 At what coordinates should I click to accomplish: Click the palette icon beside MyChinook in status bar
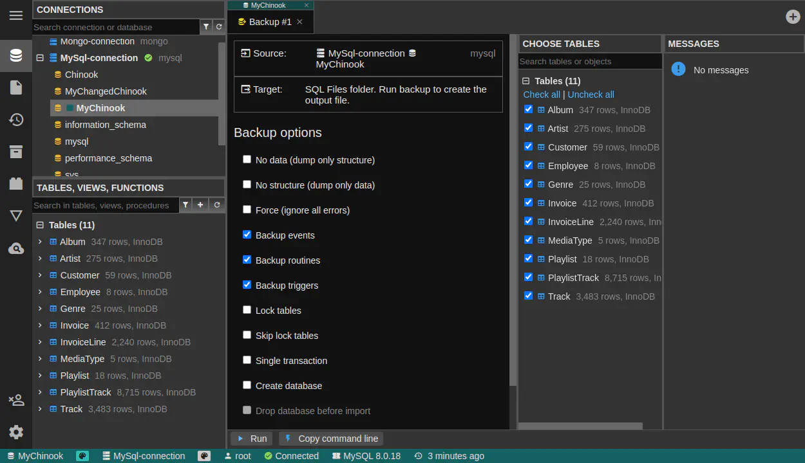82,456
